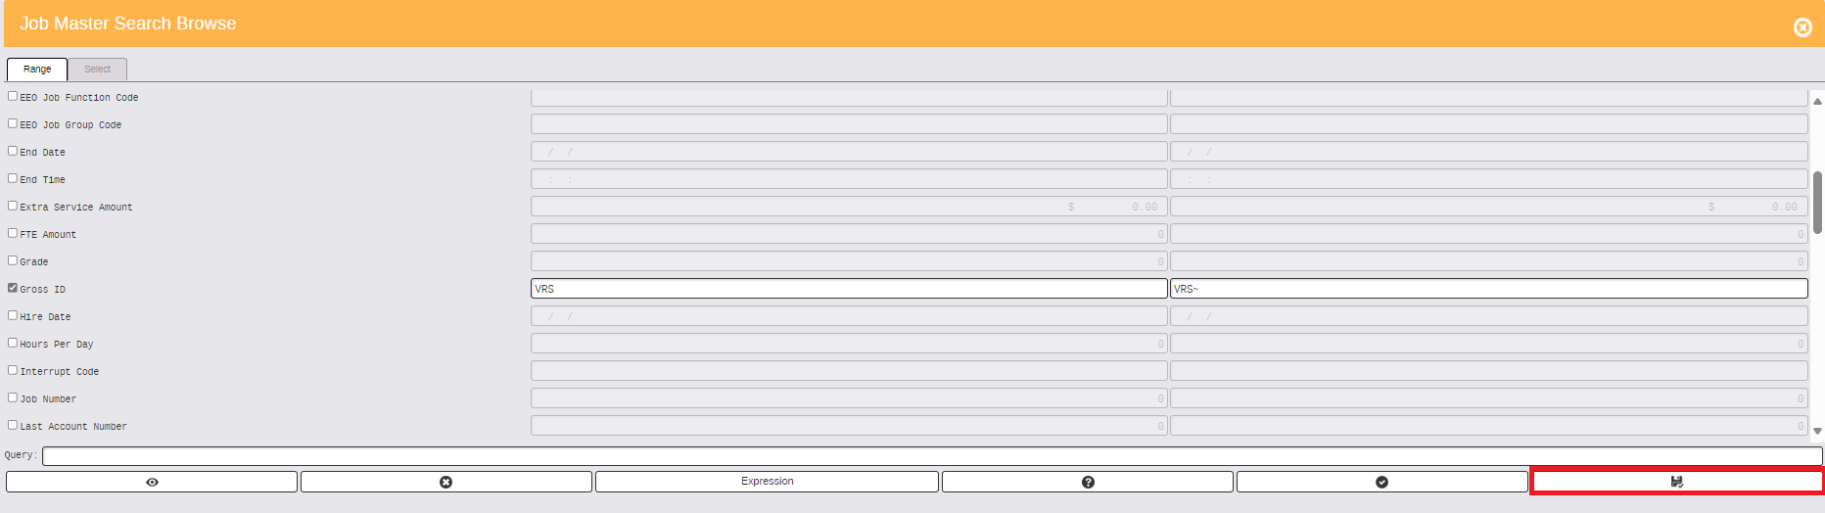The image size is (1825, 513).
Task: Tick the End Date checkbox
Action: tap(13, 151)
